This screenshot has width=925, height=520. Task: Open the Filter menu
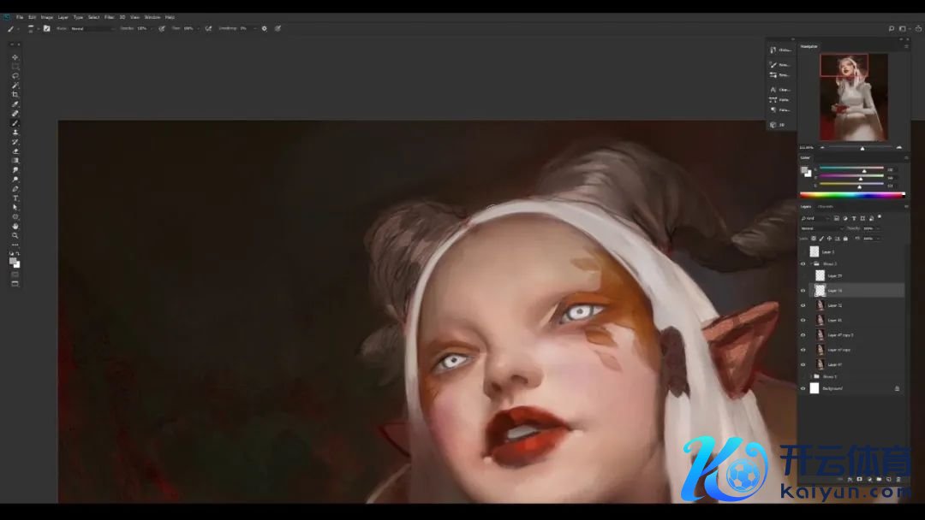pos(109,17)
